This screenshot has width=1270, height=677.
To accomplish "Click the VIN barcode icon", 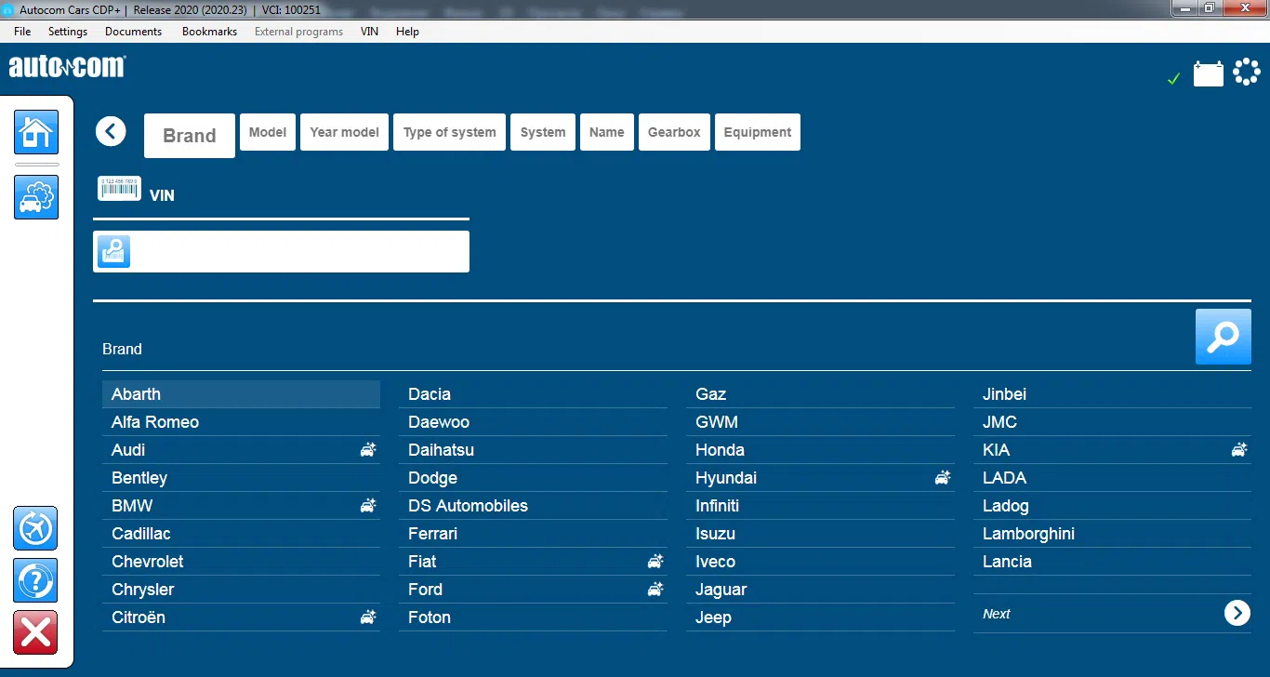I will coord(119,189).
